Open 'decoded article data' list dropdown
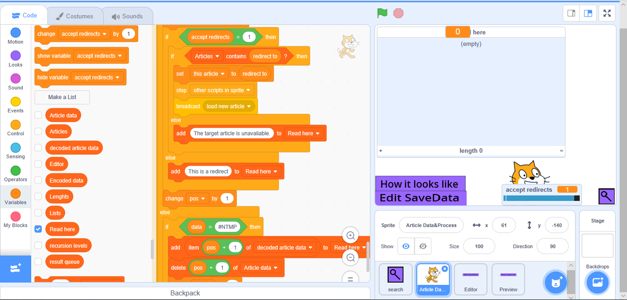The width and height of the screenshot is (627, 300). point(285,248)
